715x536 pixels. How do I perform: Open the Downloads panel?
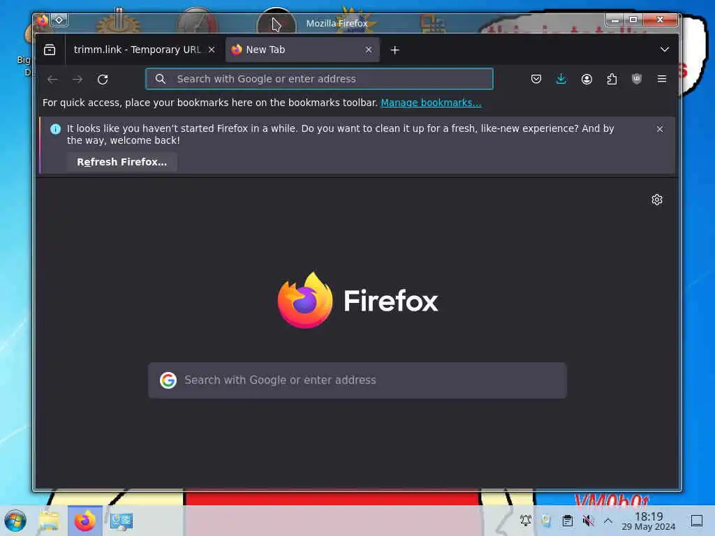click(561, 80)
